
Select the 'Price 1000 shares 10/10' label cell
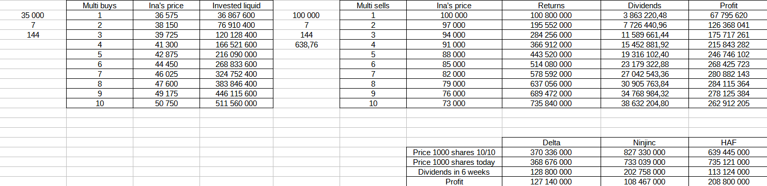pos(454,153)
